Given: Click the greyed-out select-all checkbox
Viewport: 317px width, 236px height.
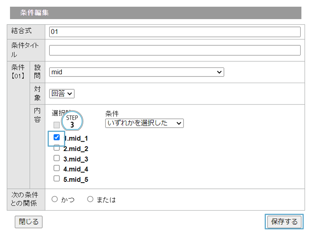Looking at the screenshot, I should pos(57,125).
